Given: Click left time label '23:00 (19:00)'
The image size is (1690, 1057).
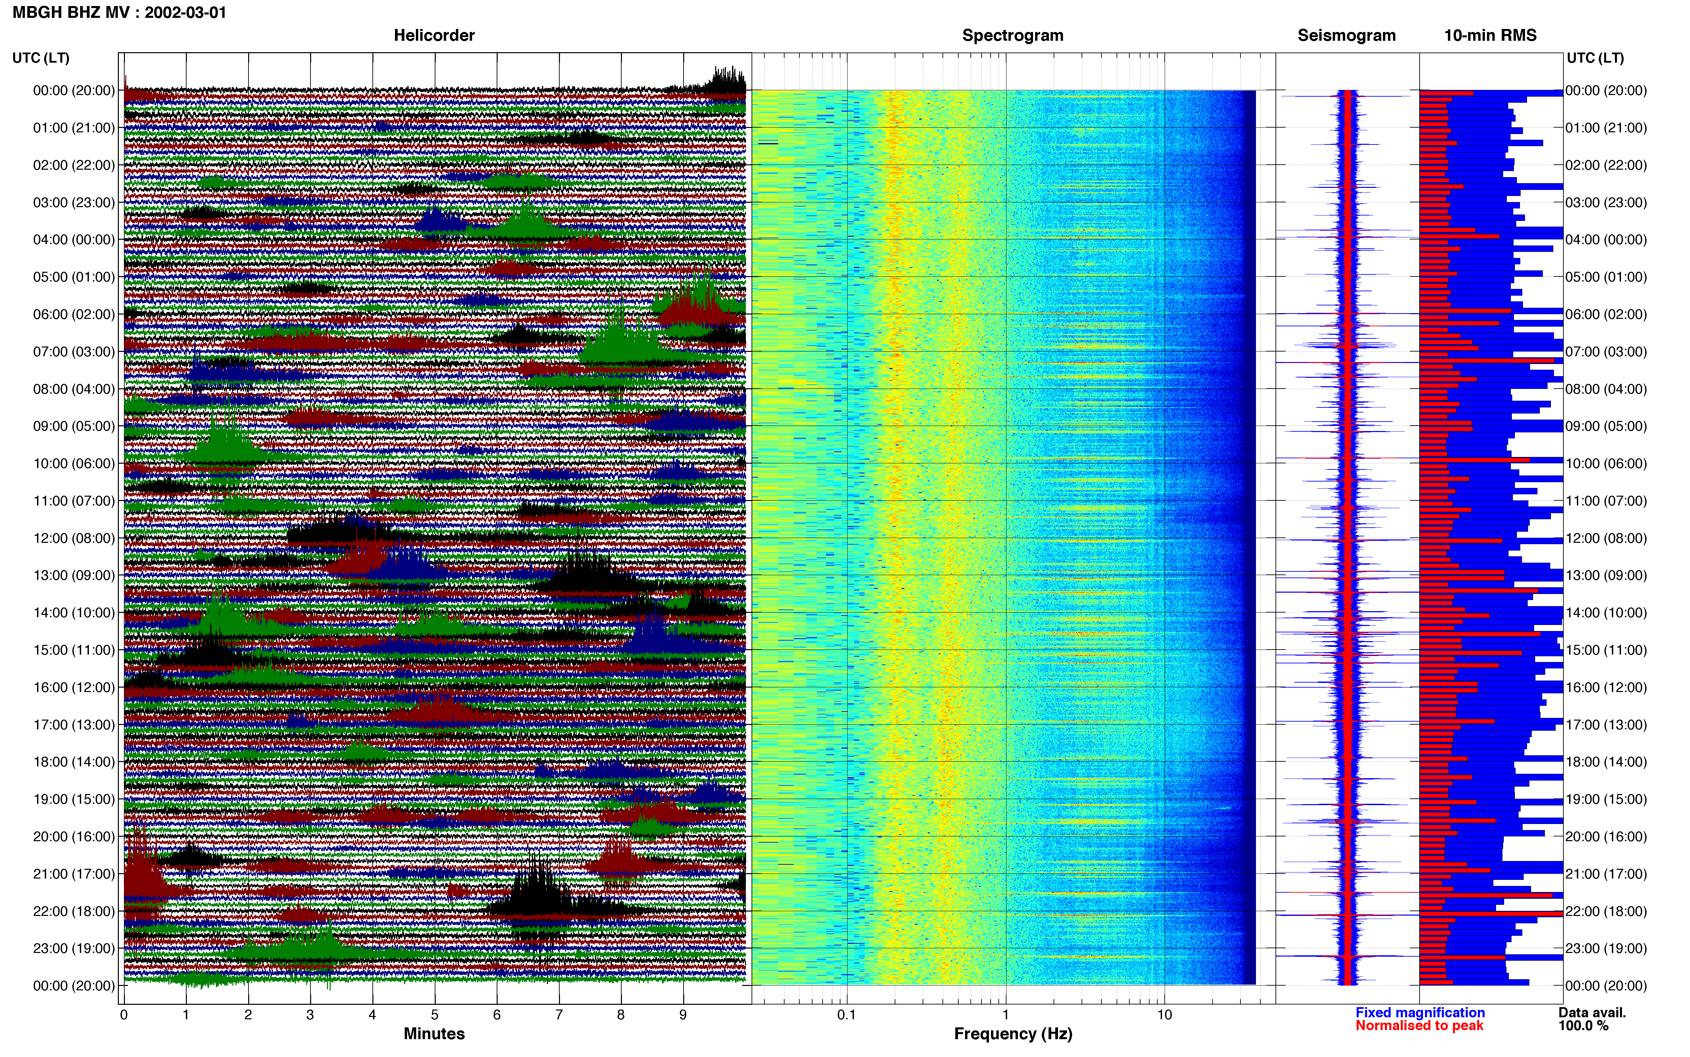Looking at the screenshot, I should [74, 949].
